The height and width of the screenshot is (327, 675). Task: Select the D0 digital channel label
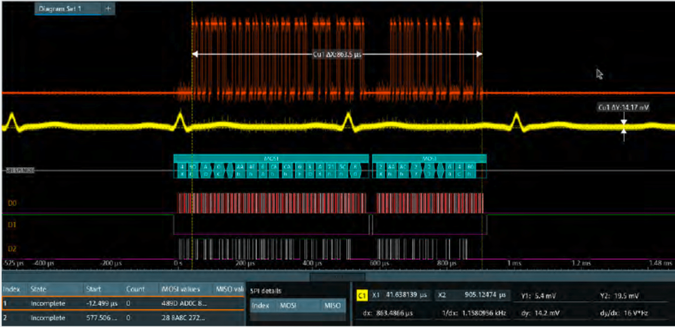coord(12,203)
